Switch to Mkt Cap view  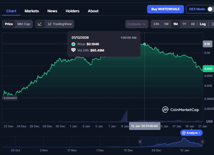(x=24, y=24)
